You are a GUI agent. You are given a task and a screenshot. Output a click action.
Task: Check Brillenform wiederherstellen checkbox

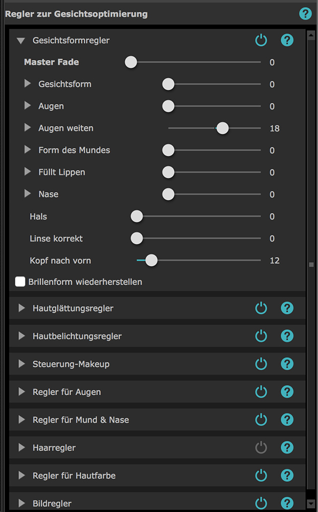tap(20, 282)
